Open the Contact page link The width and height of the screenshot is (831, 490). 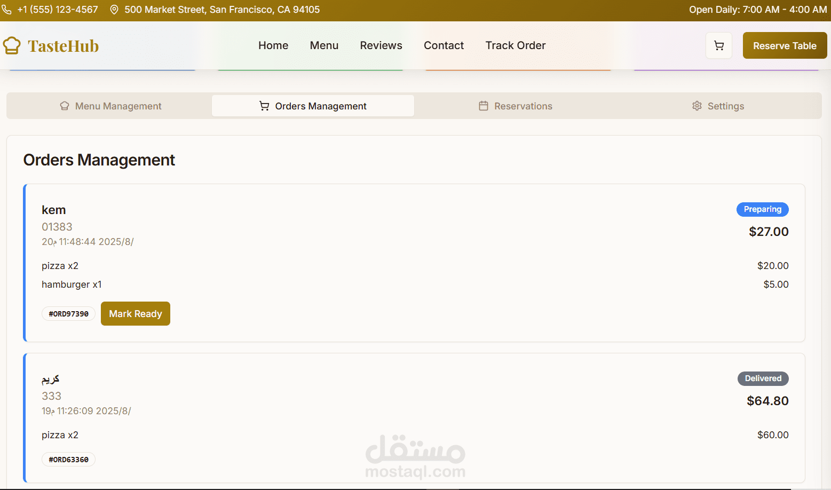point(444,45)
